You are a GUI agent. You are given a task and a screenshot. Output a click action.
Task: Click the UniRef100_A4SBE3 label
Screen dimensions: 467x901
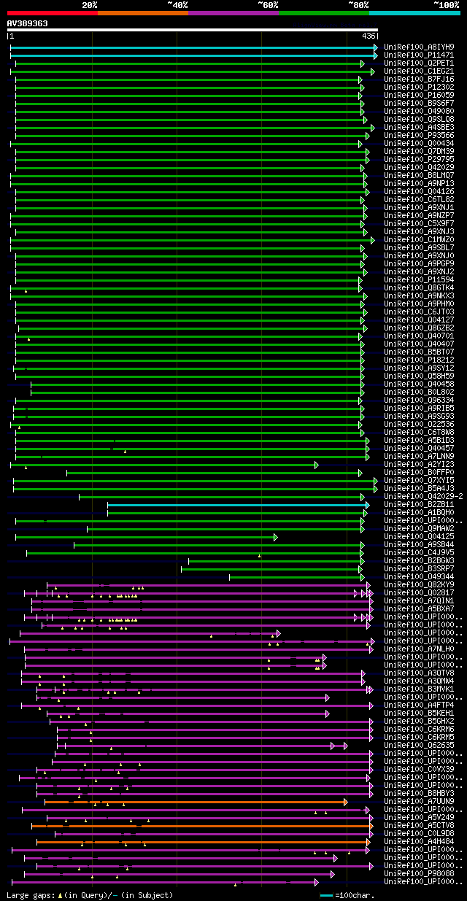(x=420, y=127)
